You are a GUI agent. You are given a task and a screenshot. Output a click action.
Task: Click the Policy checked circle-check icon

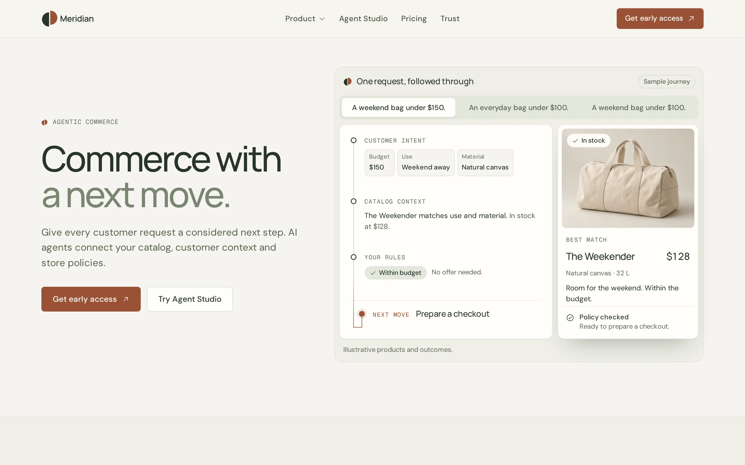click(x=570, y=318)
